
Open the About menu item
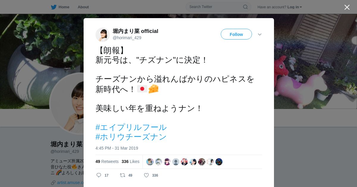[x=83, y=7]
